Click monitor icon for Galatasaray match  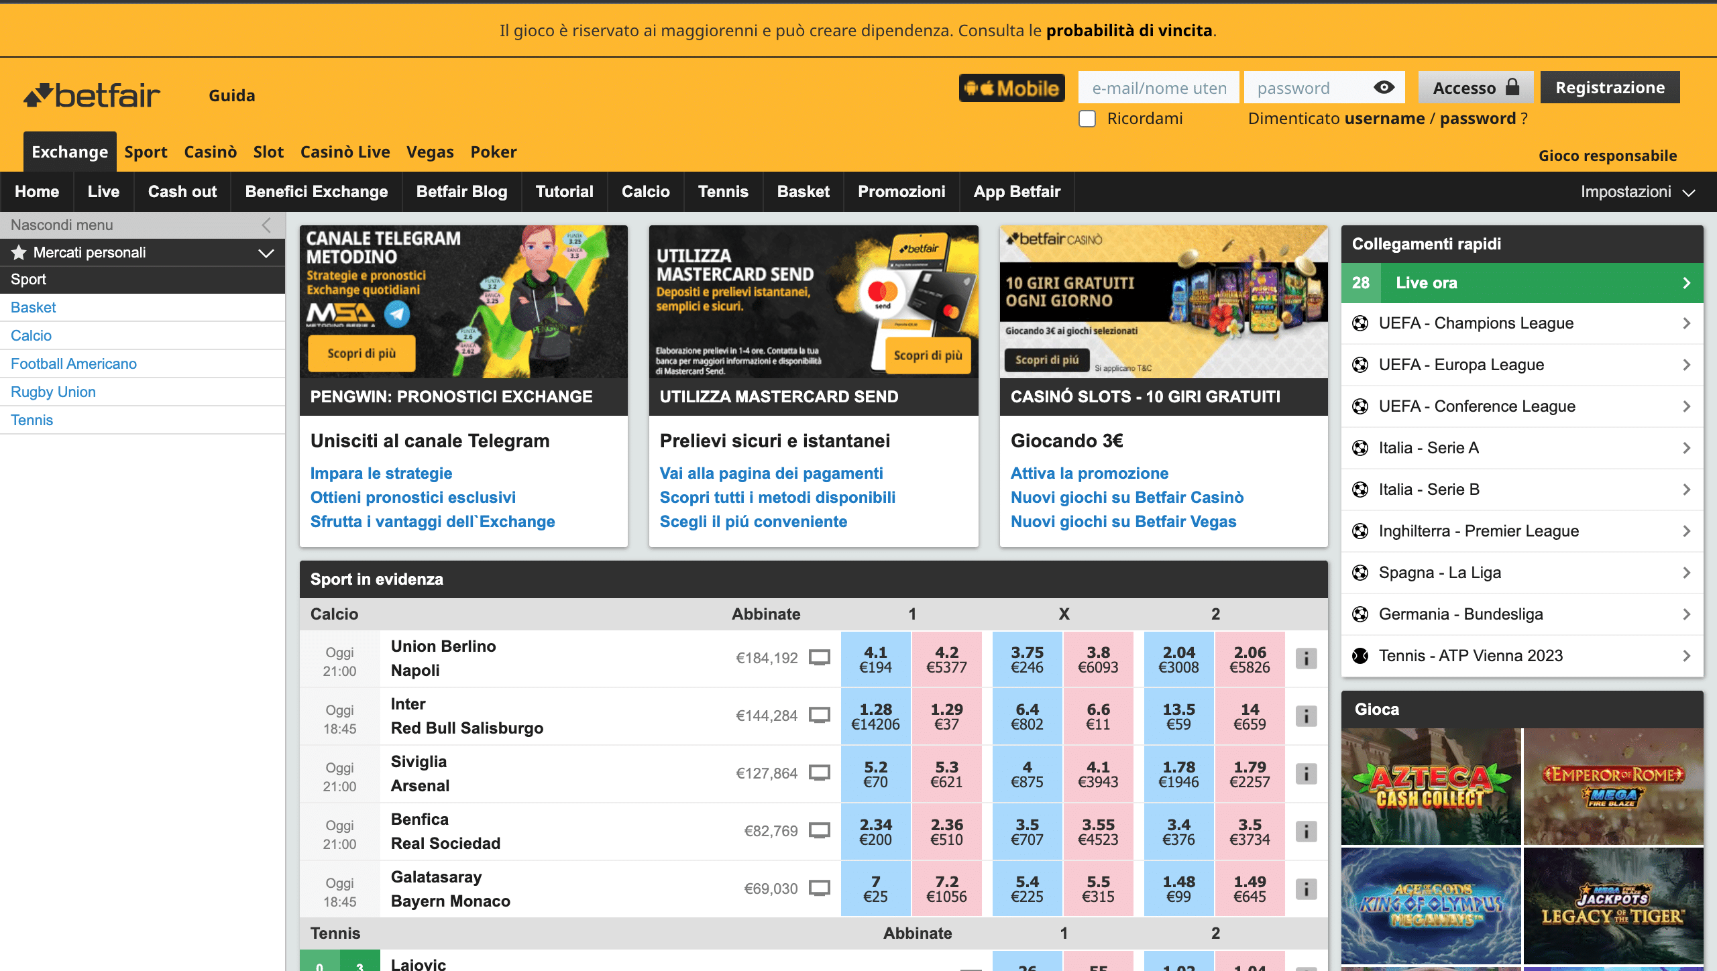tap(819, 889)
